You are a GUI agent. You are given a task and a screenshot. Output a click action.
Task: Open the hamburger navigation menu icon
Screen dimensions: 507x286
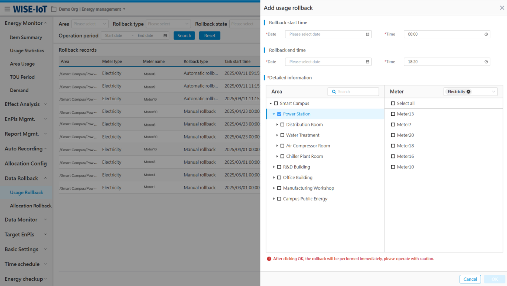[x=7, y=9]
